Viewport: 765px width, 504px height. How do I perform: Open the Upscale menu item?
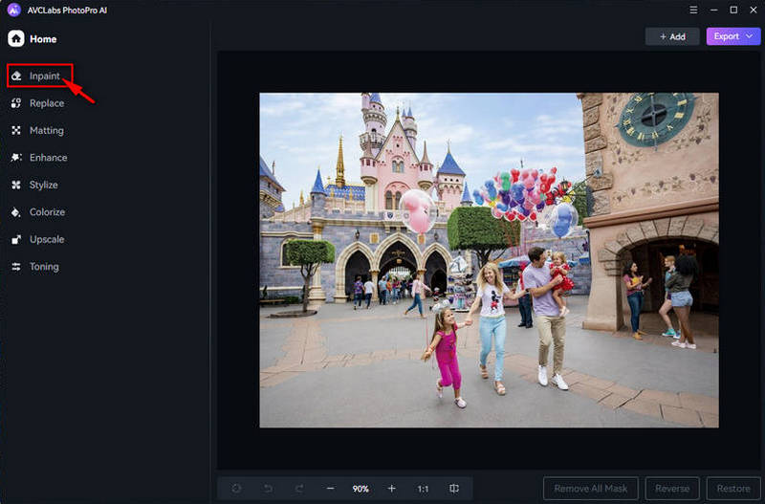tap(47, 239)
